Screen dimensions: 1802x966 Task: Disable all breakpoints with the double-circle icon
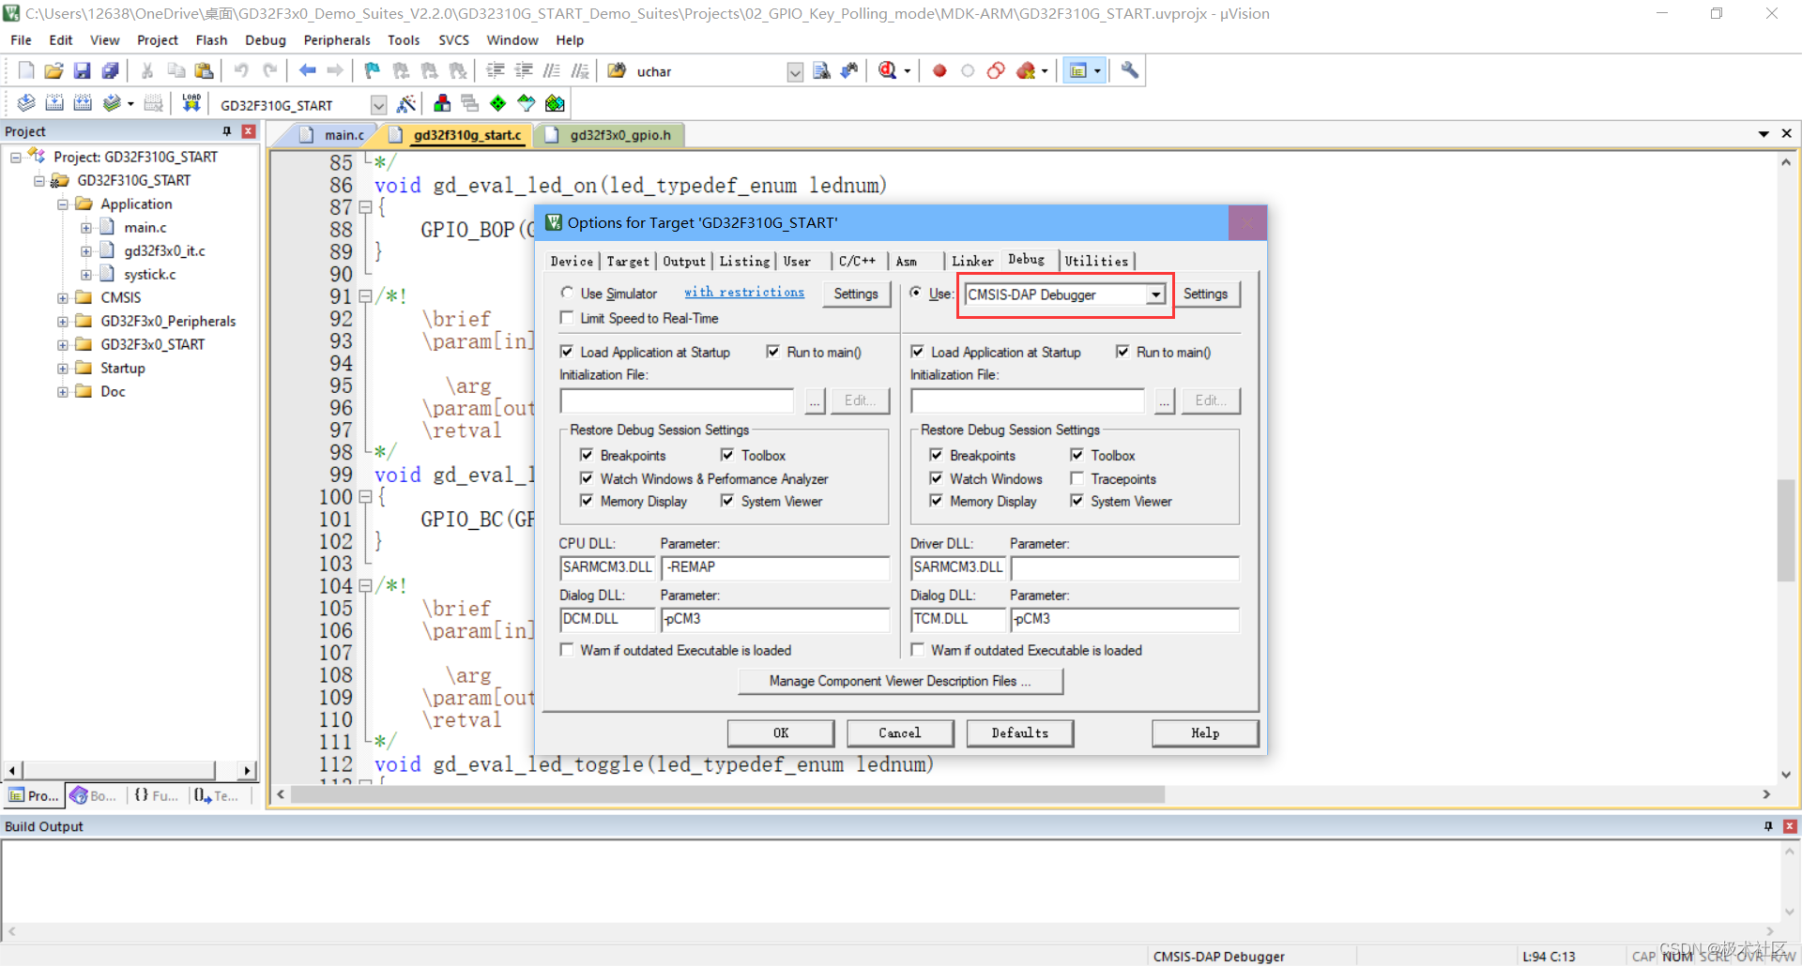point(996,70)
